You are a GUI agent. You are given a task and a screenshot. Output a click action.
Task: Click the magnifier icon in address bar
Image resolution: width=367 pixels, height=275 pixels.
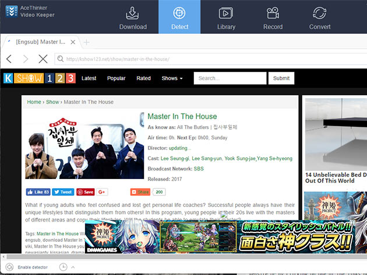(61, 59)
